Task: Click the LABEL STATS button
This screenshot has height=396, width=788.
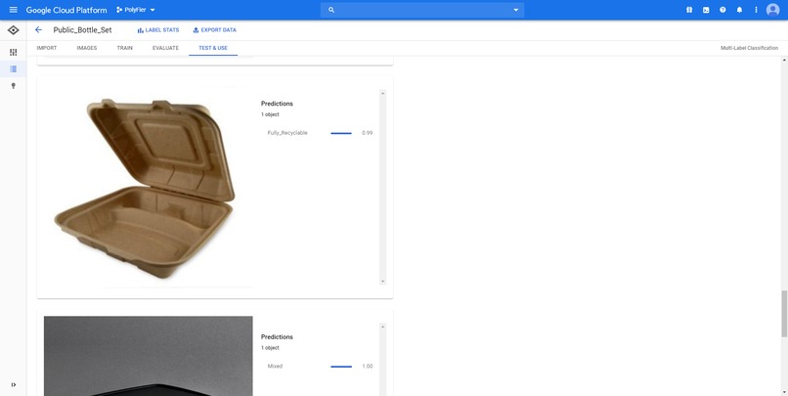Action: coord(157,30)
